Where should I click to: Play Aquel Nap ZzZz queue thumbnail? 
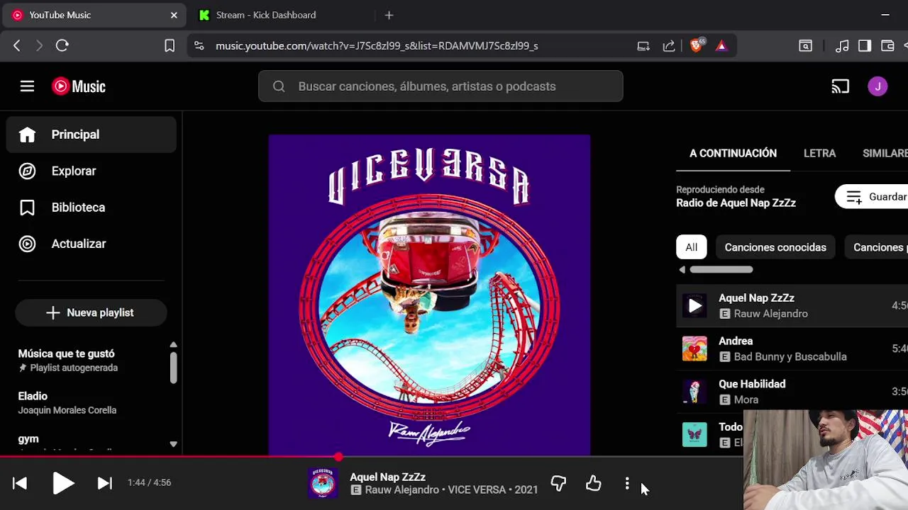(694, 306)
